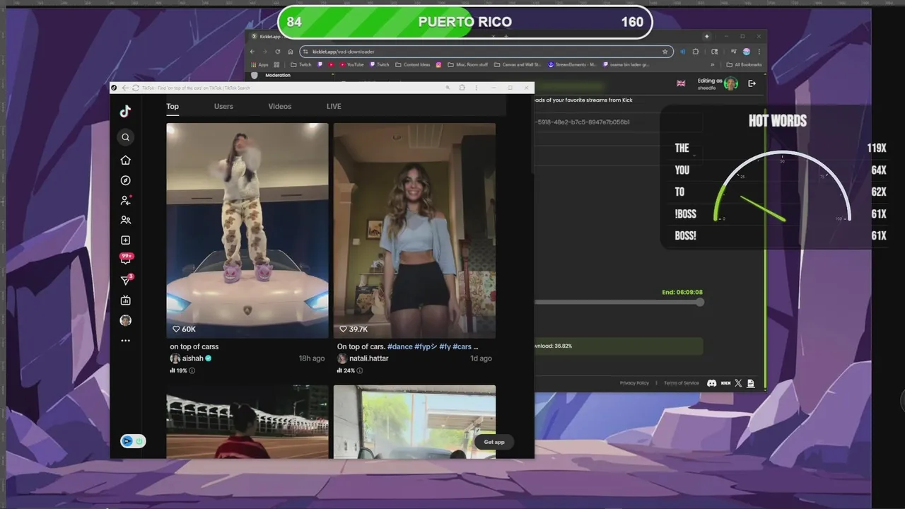The image size is (905, 509).
Task: Bookmark page with star in Chrome address bar
Action: click(665, 52)
